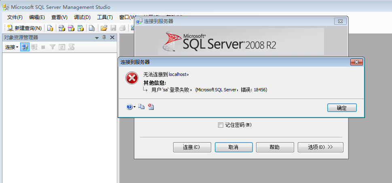Click the Save floppy disk icon
This screenshot has height=183, width=392.
coord(113,28)
